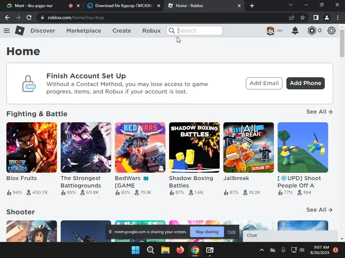Viewport: 345px width, 258px height.
Task: Open Roblox notifications bell
Action: point(295,31)
